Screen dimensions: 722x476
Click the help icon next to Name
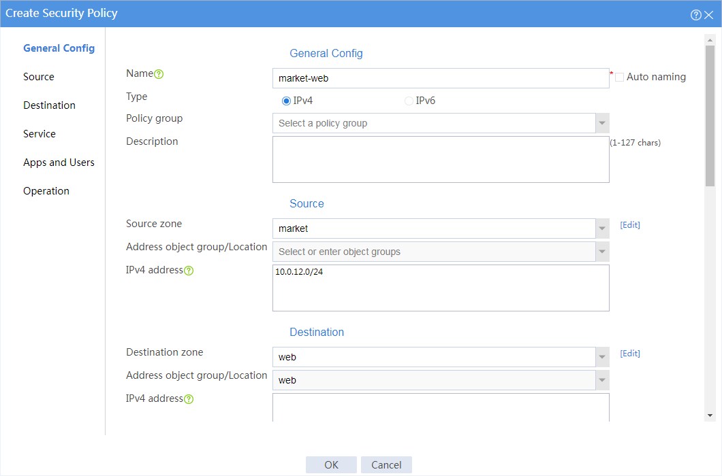point(159,74)
